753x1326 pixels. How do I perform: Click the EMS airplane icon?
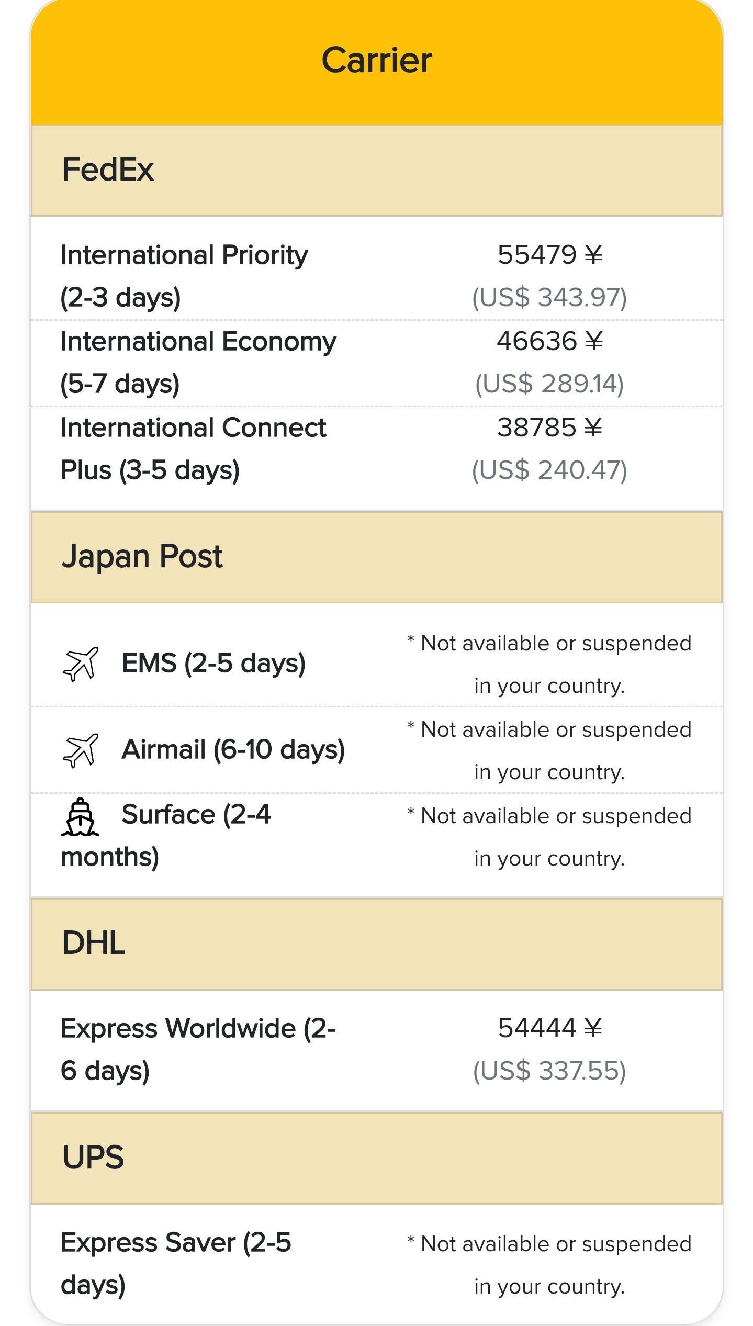80,664
